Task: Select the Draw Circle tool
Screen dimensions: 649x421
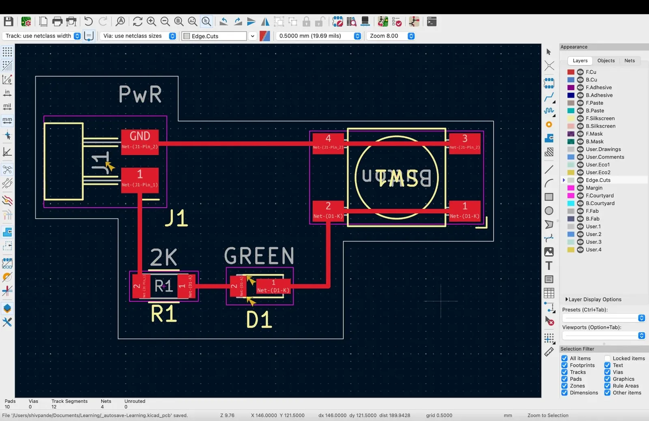Action: point(549,210)
